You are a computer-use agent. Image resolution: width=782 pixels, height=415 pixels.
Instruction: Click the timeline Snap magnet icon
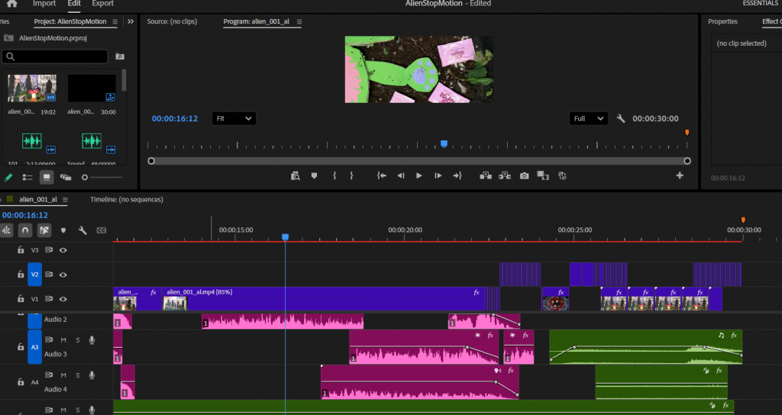25,230
